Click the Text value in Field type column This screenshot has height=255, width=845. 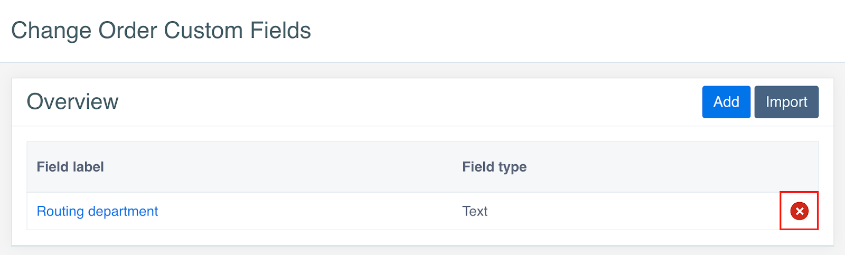coord(475,211)
